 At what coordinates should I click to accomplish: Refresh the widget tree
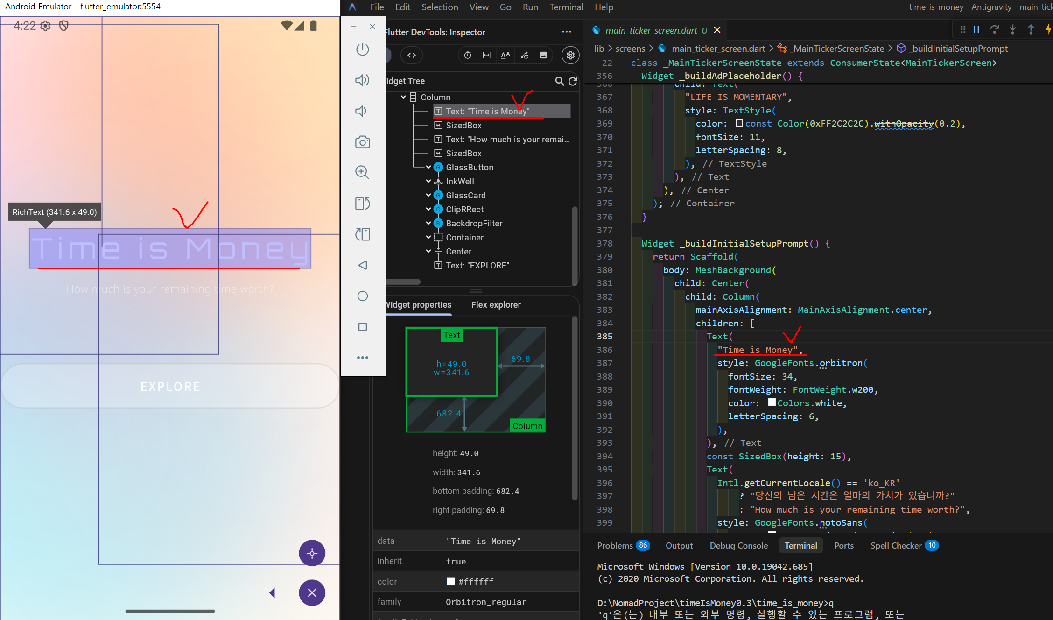point(573,81)
